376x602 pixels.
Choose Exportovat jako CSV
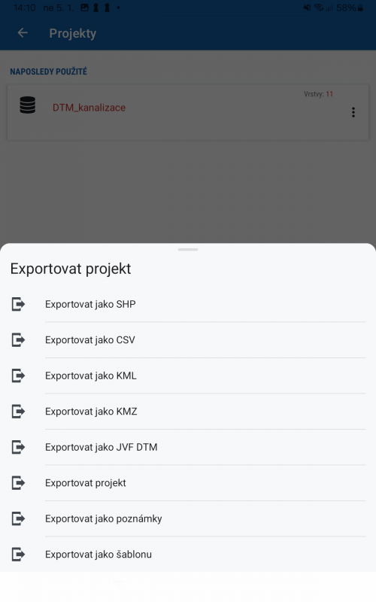pos(188,340)
